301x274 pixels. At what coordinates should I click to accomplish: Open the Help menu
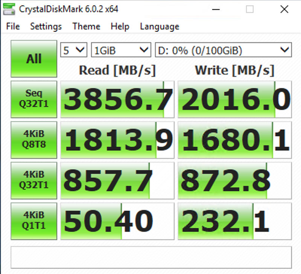click(120, 26)
